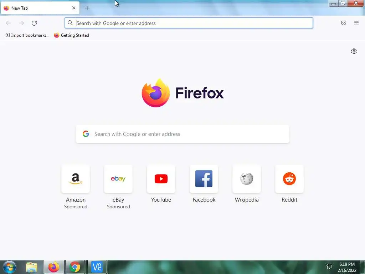Launch Chrome from taskbar
This screenshot has height=274, width=365.
click(75, 267)
